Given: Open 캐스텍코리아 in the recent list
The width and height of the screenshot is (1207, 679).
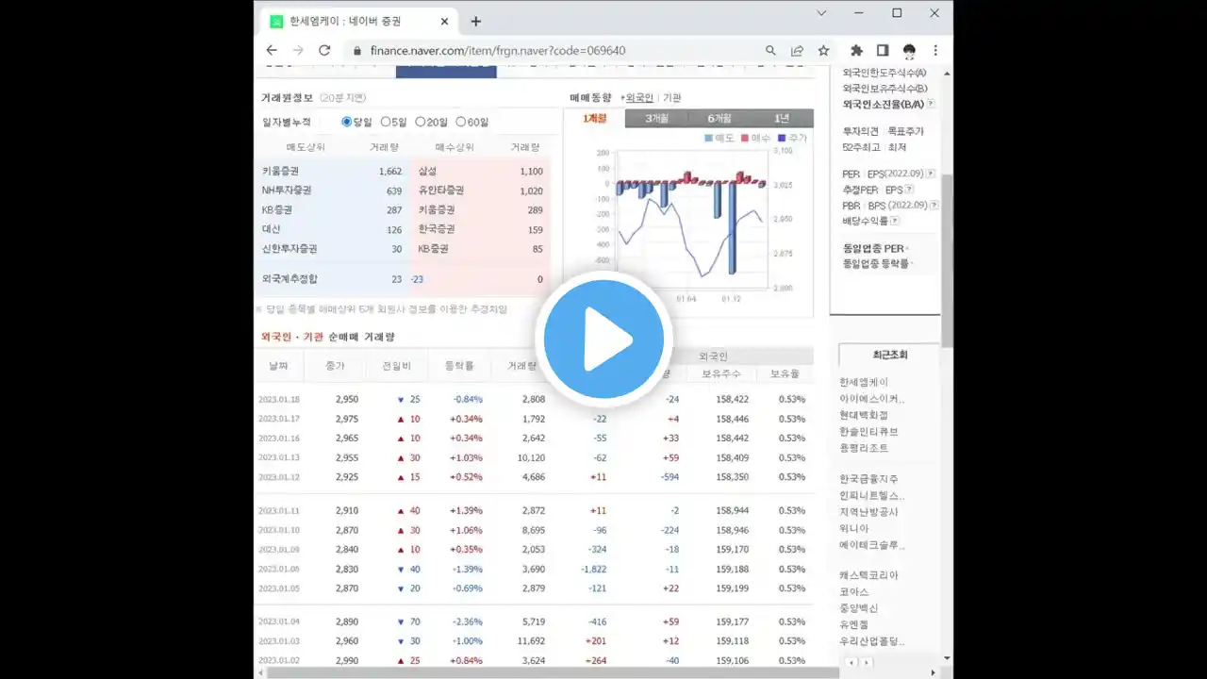Looking at the screenshot, I should click(x=869, y=575).
